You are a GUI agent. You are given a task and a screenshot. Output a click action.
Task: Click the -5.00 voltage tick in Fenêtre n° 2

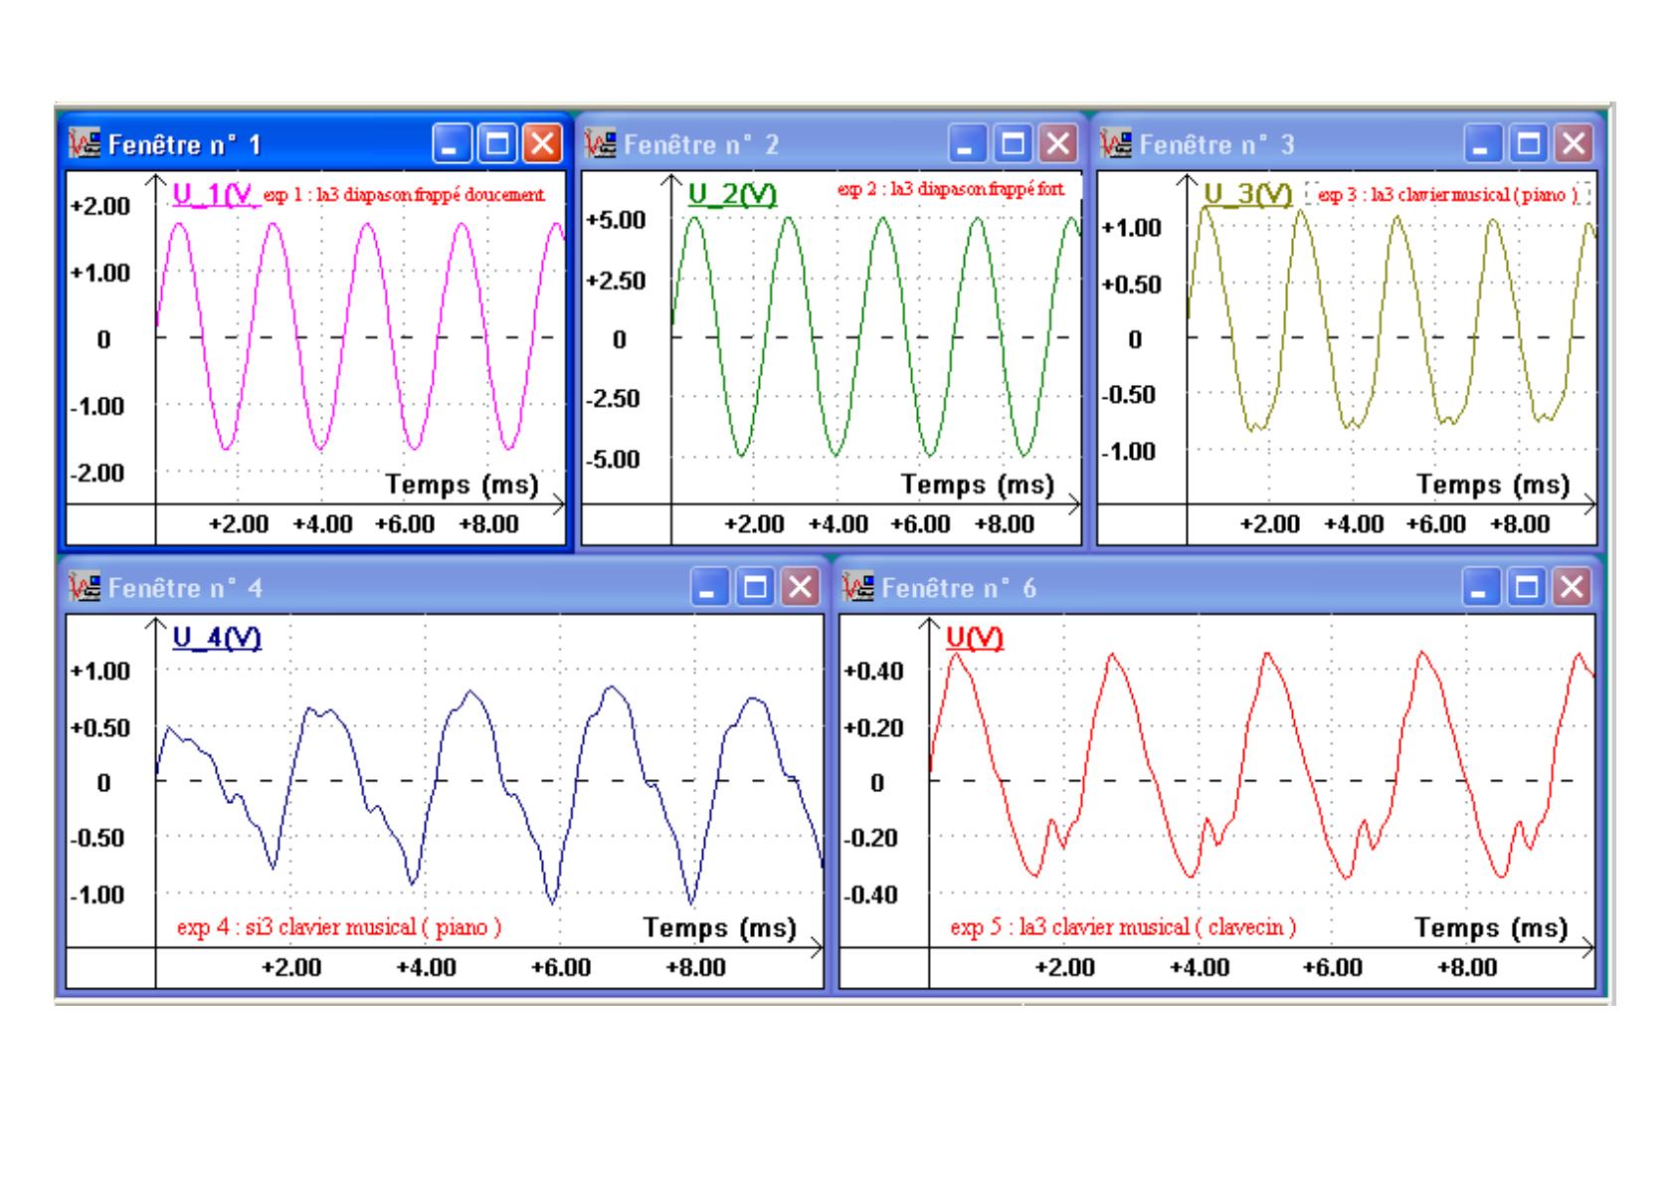[614, 460]
